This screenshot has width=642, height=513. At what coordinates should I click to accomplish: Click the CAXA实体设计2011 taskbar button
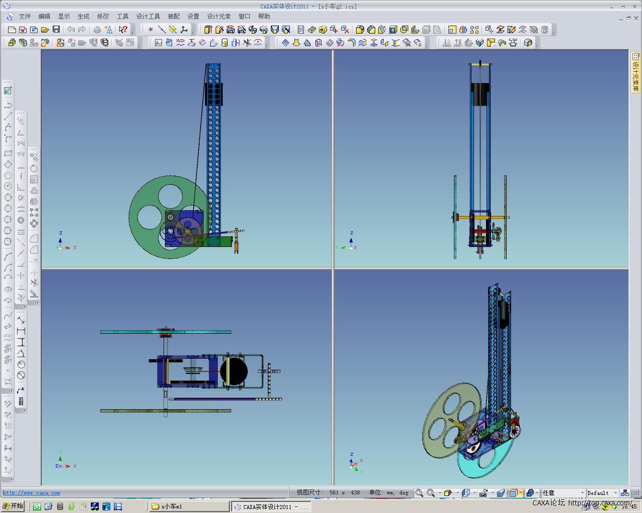tap(271, 506)
